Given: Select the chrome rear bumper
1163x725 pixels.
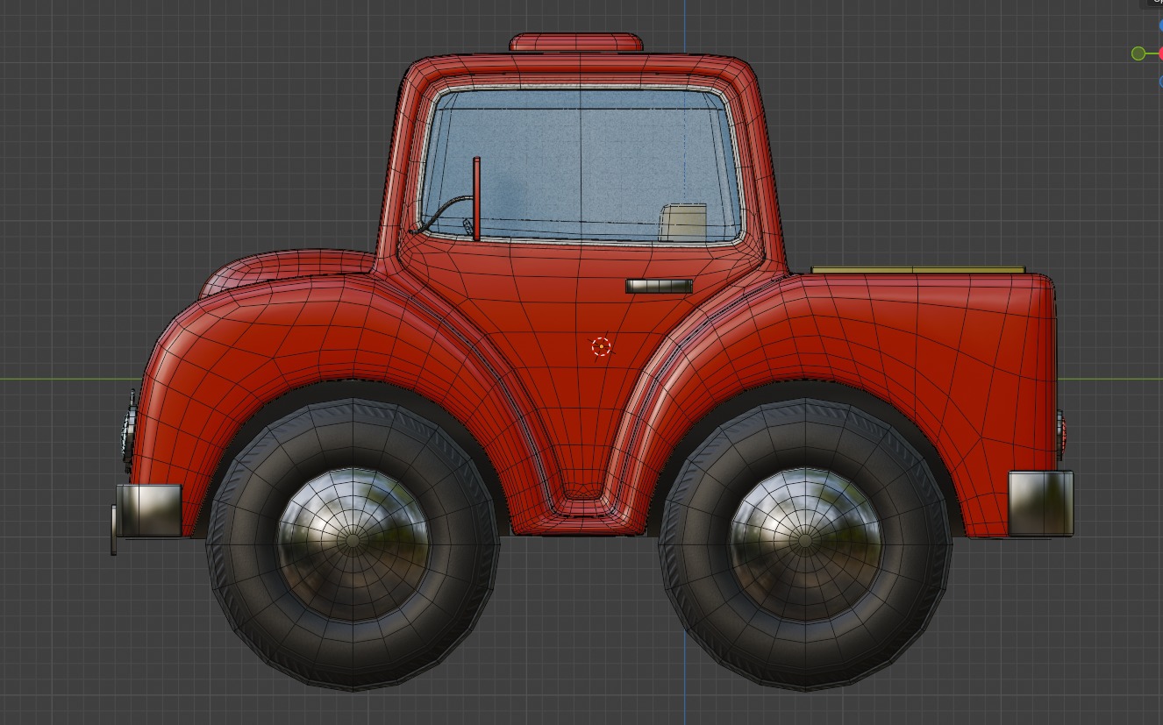Looking at the screenshot, I should pyautogui.click(x=1041, y=503).
